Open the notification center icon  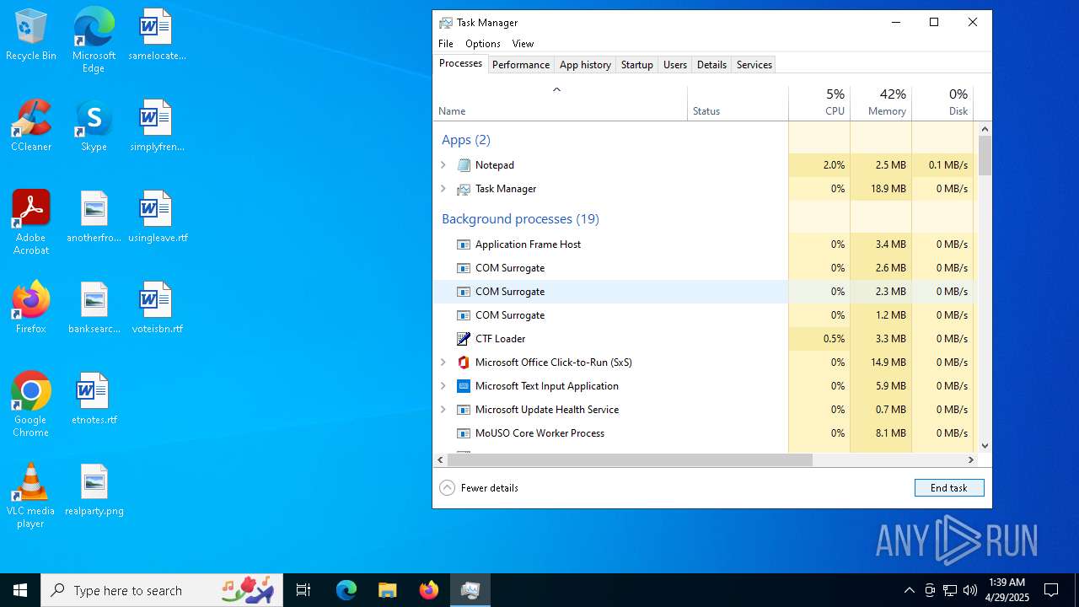point(1051,590)
